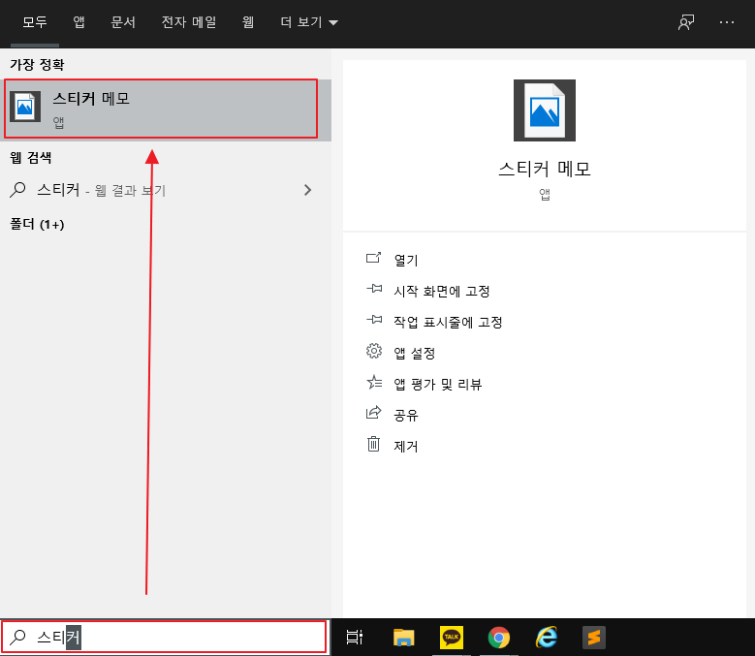Click the large 스티커 메모 icon in preview pane
Viewport: 755px width, 656px height.
pos(544,110)
